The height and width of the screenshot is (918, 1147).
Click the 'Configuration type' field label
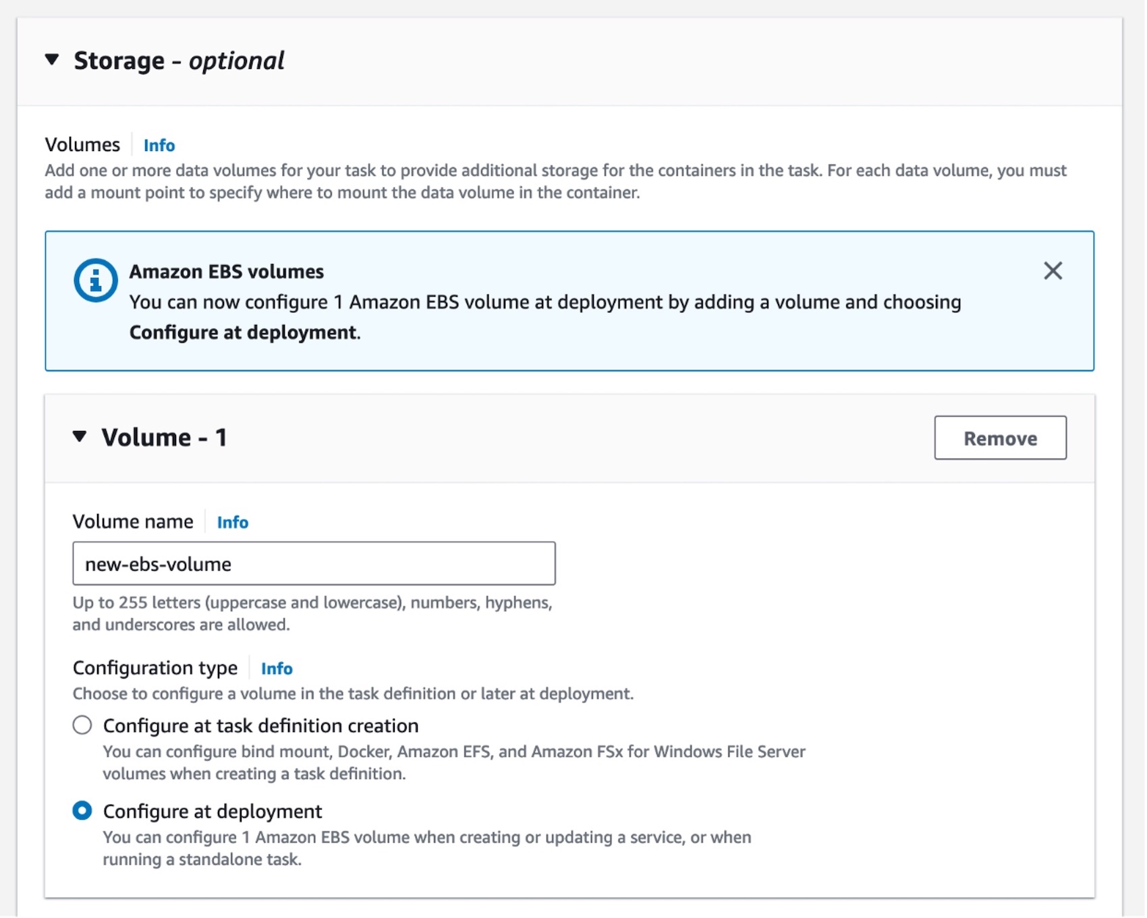click(x=155, y=668)
